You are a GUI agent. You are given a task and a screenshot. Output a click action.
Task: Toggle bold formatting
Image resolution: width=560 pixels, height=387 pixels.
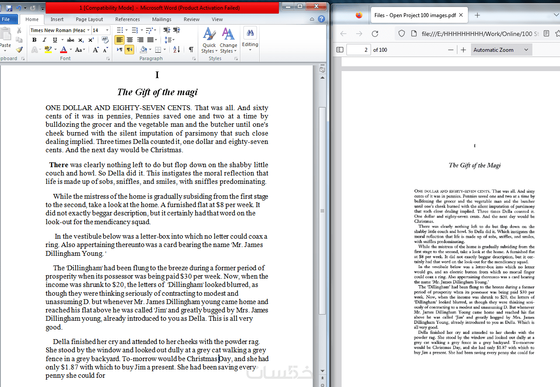click(x=34, y=40)
